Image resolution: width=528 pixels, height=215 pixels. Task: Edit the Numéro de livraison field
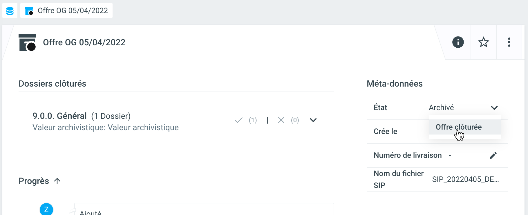coord(493,155)
